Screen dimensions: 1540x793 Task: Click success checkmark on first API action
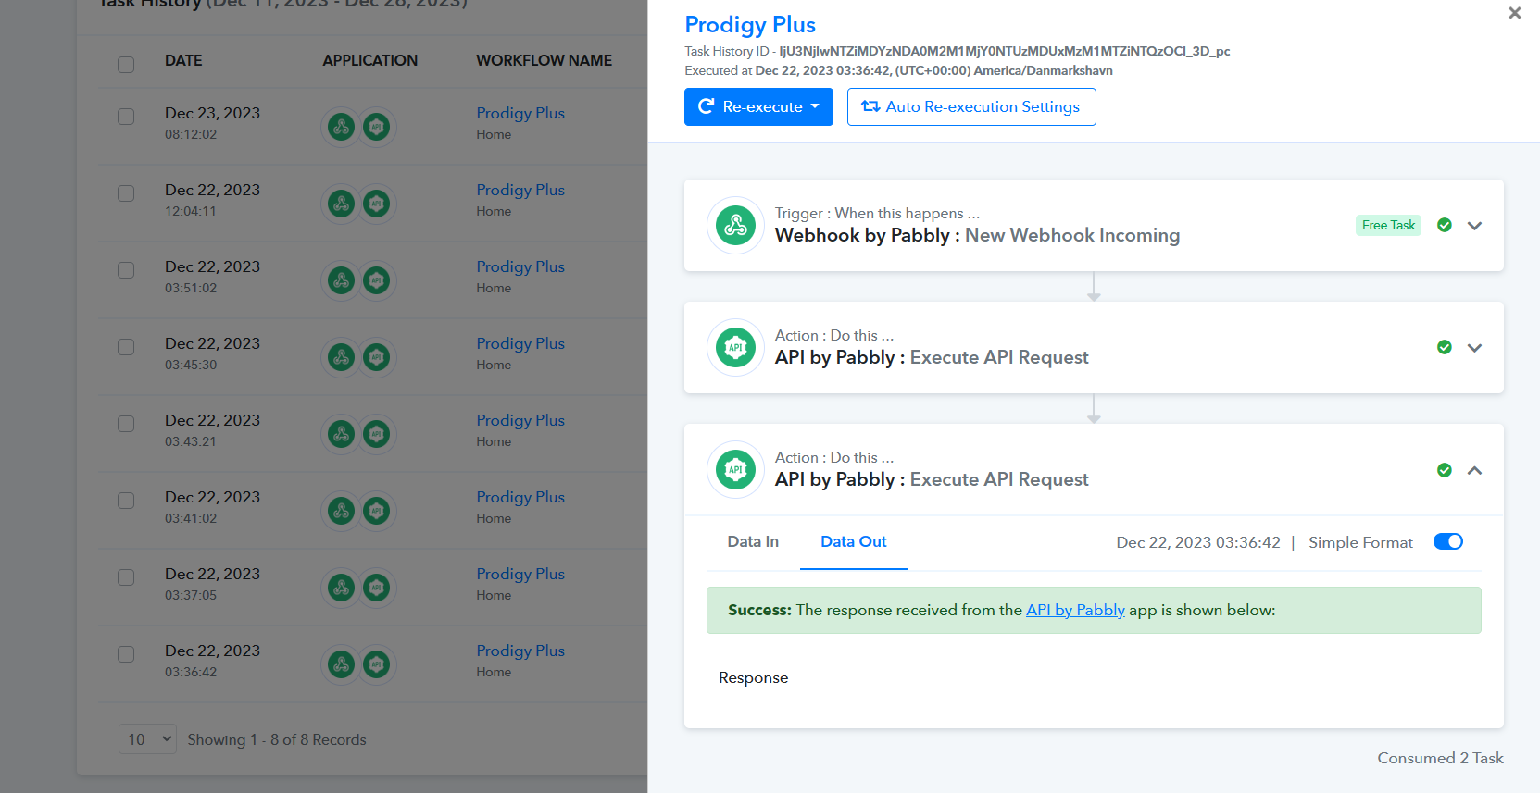pyautogui.click(x=1445, y=347)
